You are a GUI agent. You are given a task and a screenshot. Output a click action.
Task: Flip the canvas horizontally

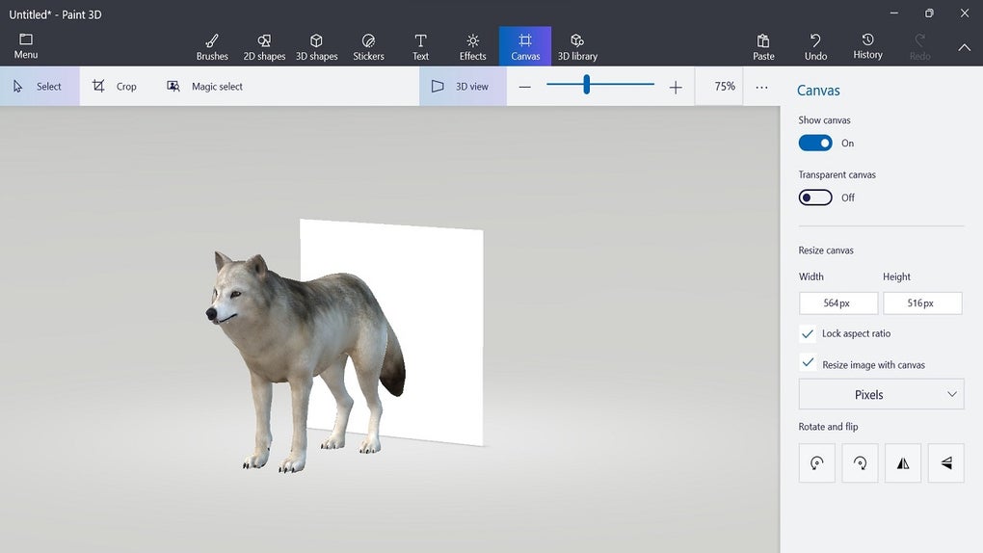903,463
